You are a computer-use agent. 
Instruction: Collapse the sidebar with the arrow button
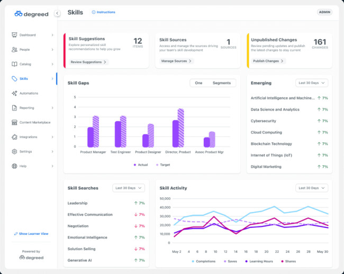57,13
